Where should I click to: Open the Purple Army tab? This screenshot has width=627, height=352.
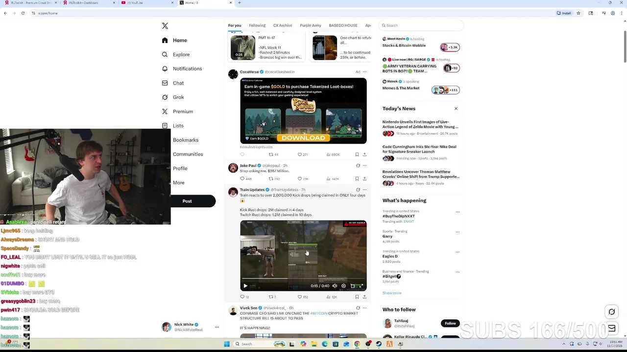tap(311, 25)
